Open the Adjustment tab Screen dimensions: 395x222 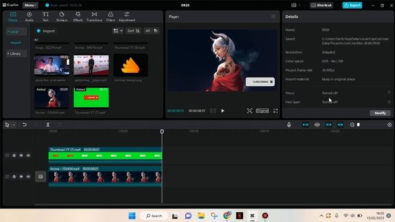(x=127, y=17)
